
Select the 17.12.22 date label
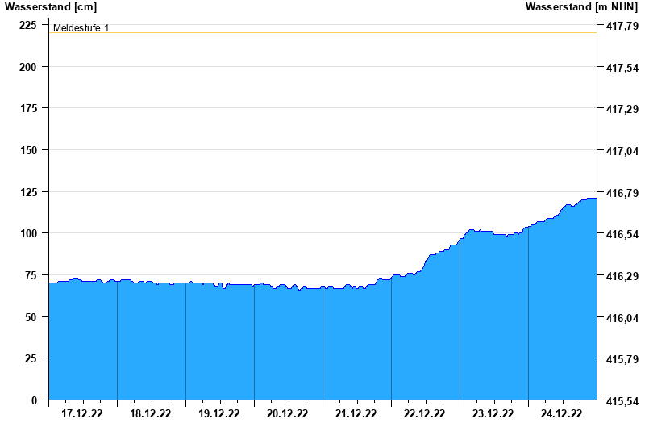pyautogui.click(x=82, y=414)
